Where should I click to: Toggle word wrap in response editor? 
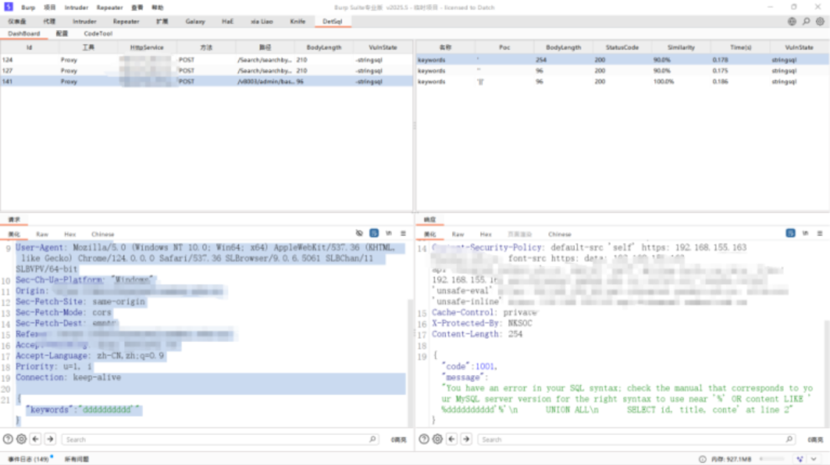click(790, 234)
